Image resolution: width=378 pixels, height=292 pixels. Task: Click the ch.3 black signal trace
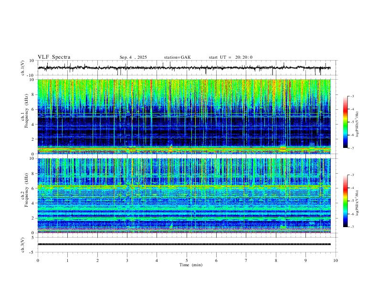(184, 244)
